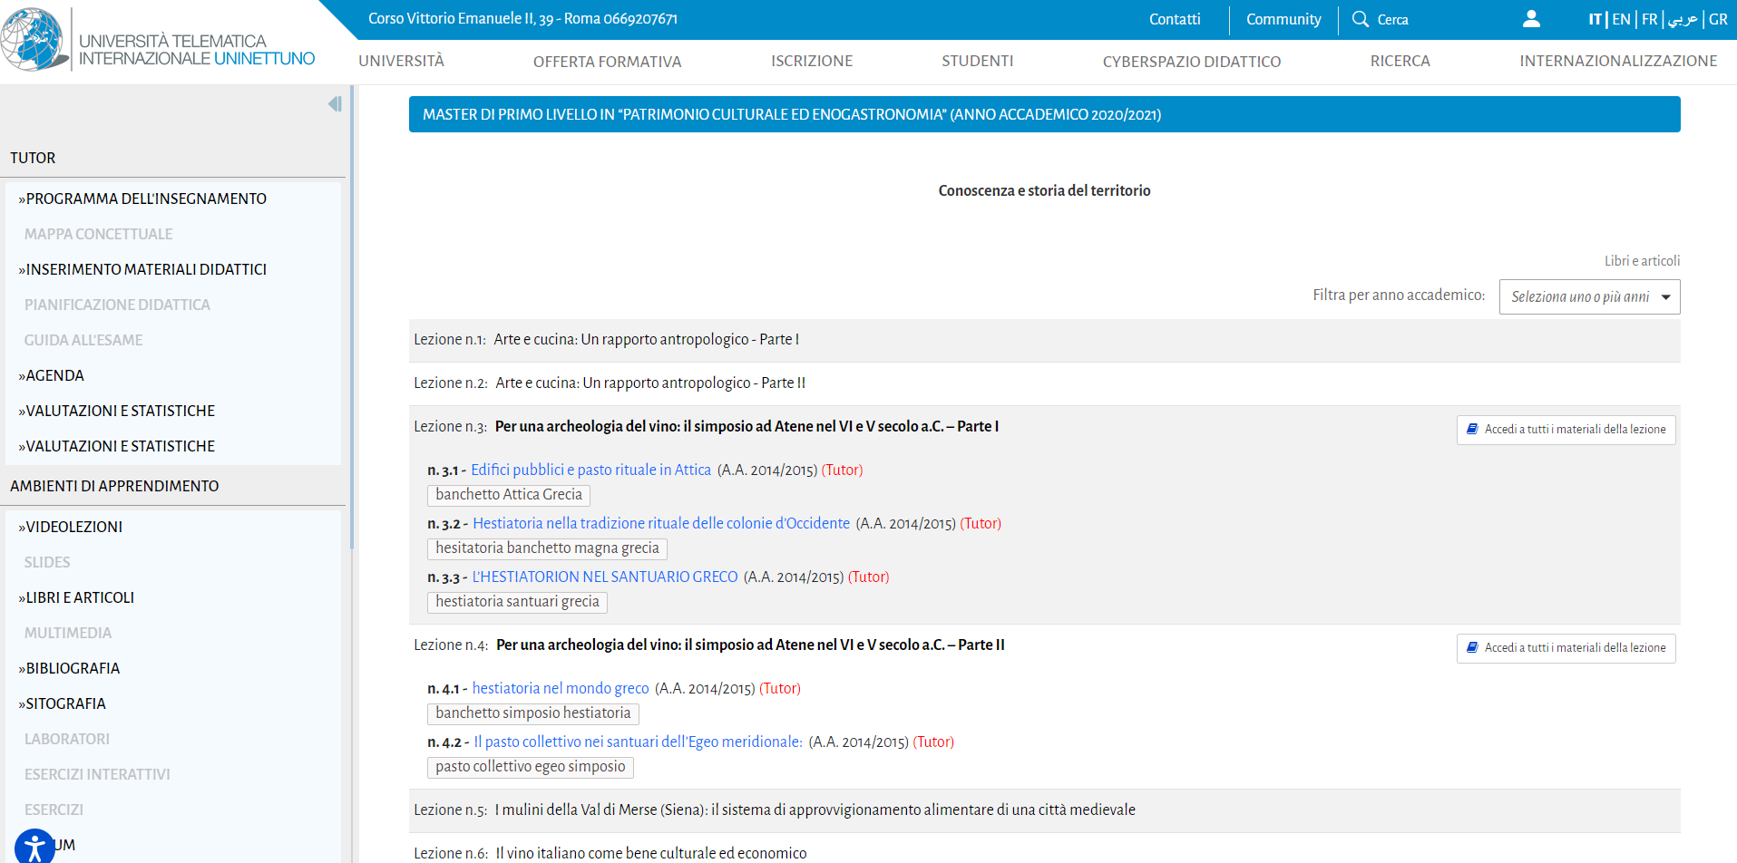This screenshot has height=863, width=1737.
Task: Expand Lezione n.5 mulini della Val di Merse
Action: 815,810
